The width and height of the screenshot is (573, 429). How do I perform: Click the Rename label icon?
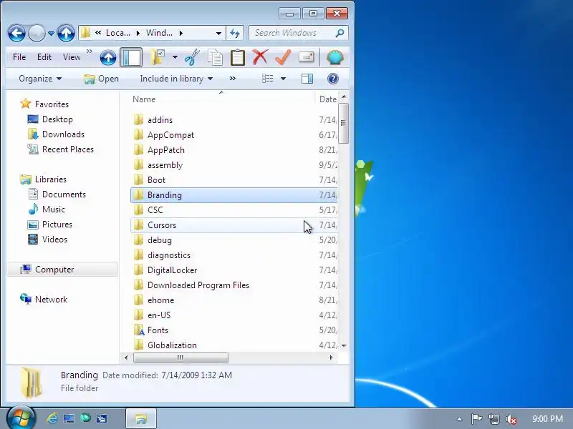click(x=307, y=57)
